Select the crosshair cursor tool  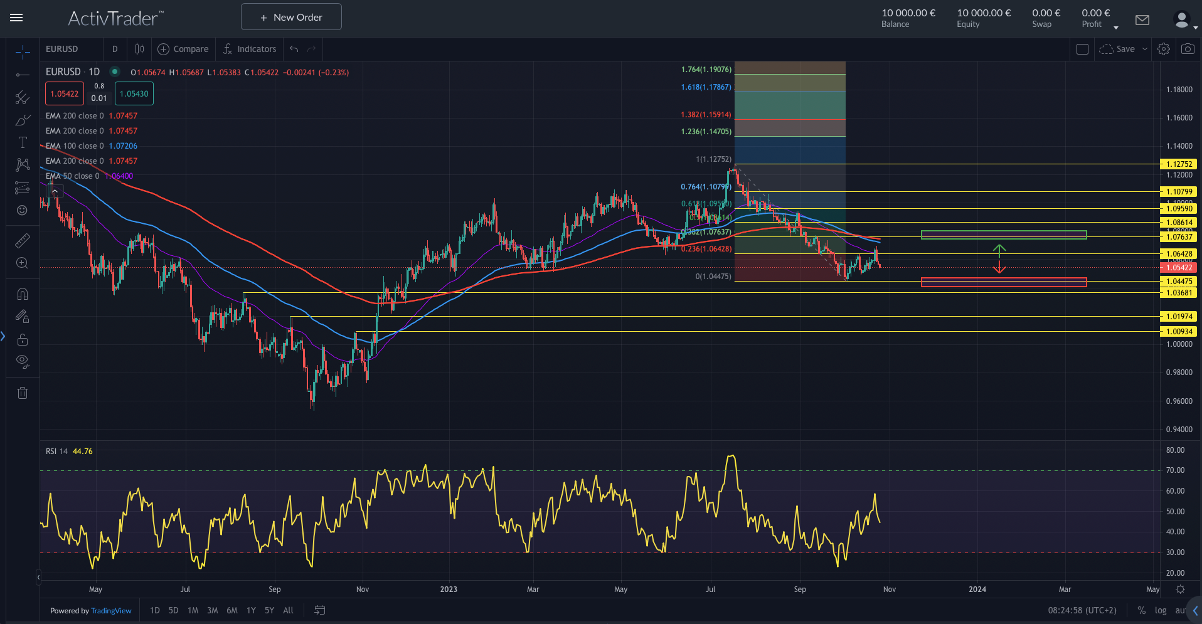point(23,52)
